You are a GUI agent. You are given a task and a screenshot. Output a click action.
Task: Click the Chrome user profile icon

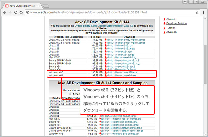point(185,2)
